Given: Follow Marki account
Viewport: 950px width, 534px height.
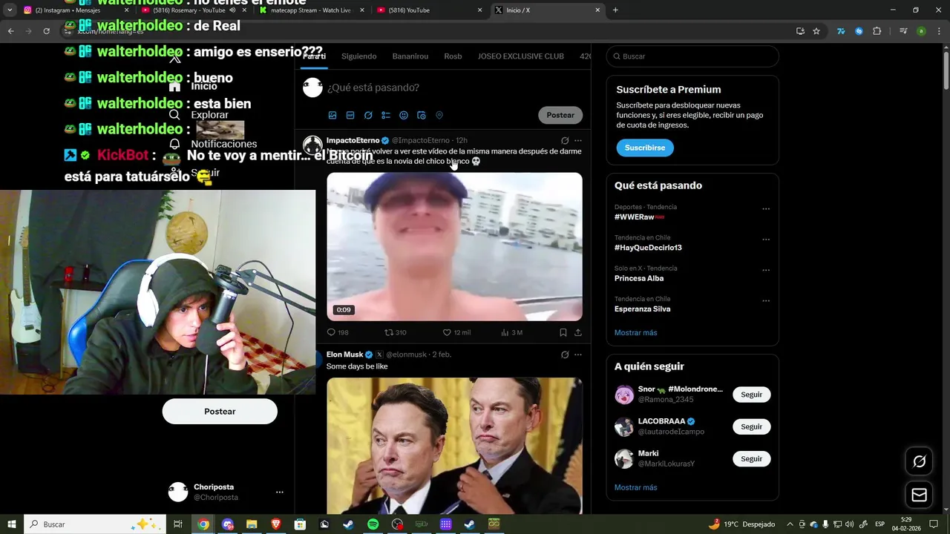Looking at the screenshot, I should point(751,458).
